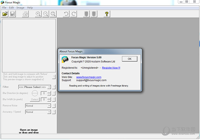Click the Print icon in toolbar
This screenshot has width=200, height=140.
25,14
